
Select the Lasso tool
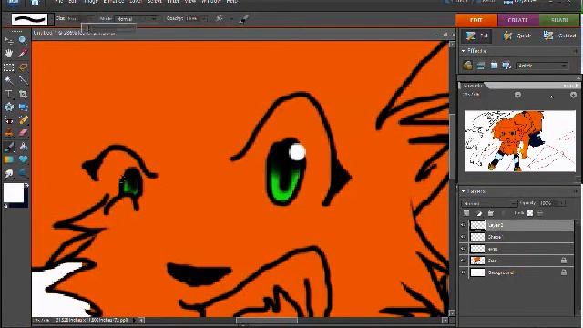(23, 67)
